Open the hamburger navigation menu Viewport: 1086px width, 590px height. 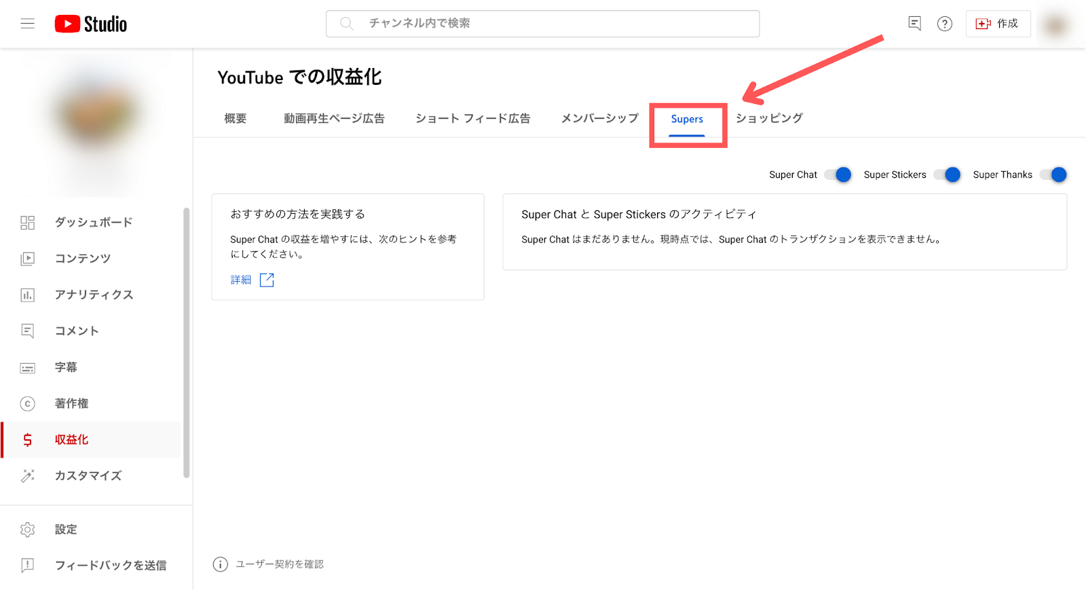tap(27, 24)
